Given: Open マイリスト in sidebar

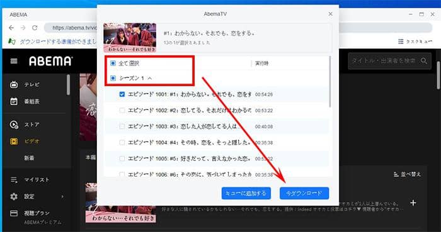Looking at the screenshot, I should click(37, 180).
